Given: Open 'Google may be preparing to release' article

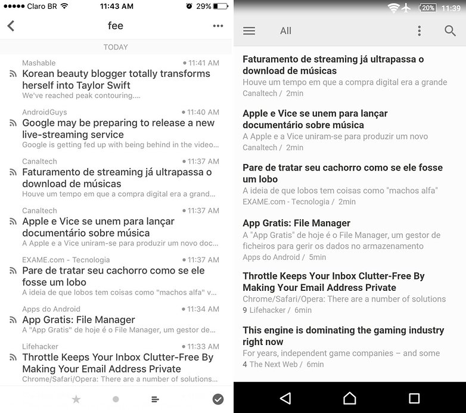Looking at the screenshot, I should click(x=118, y=129).
